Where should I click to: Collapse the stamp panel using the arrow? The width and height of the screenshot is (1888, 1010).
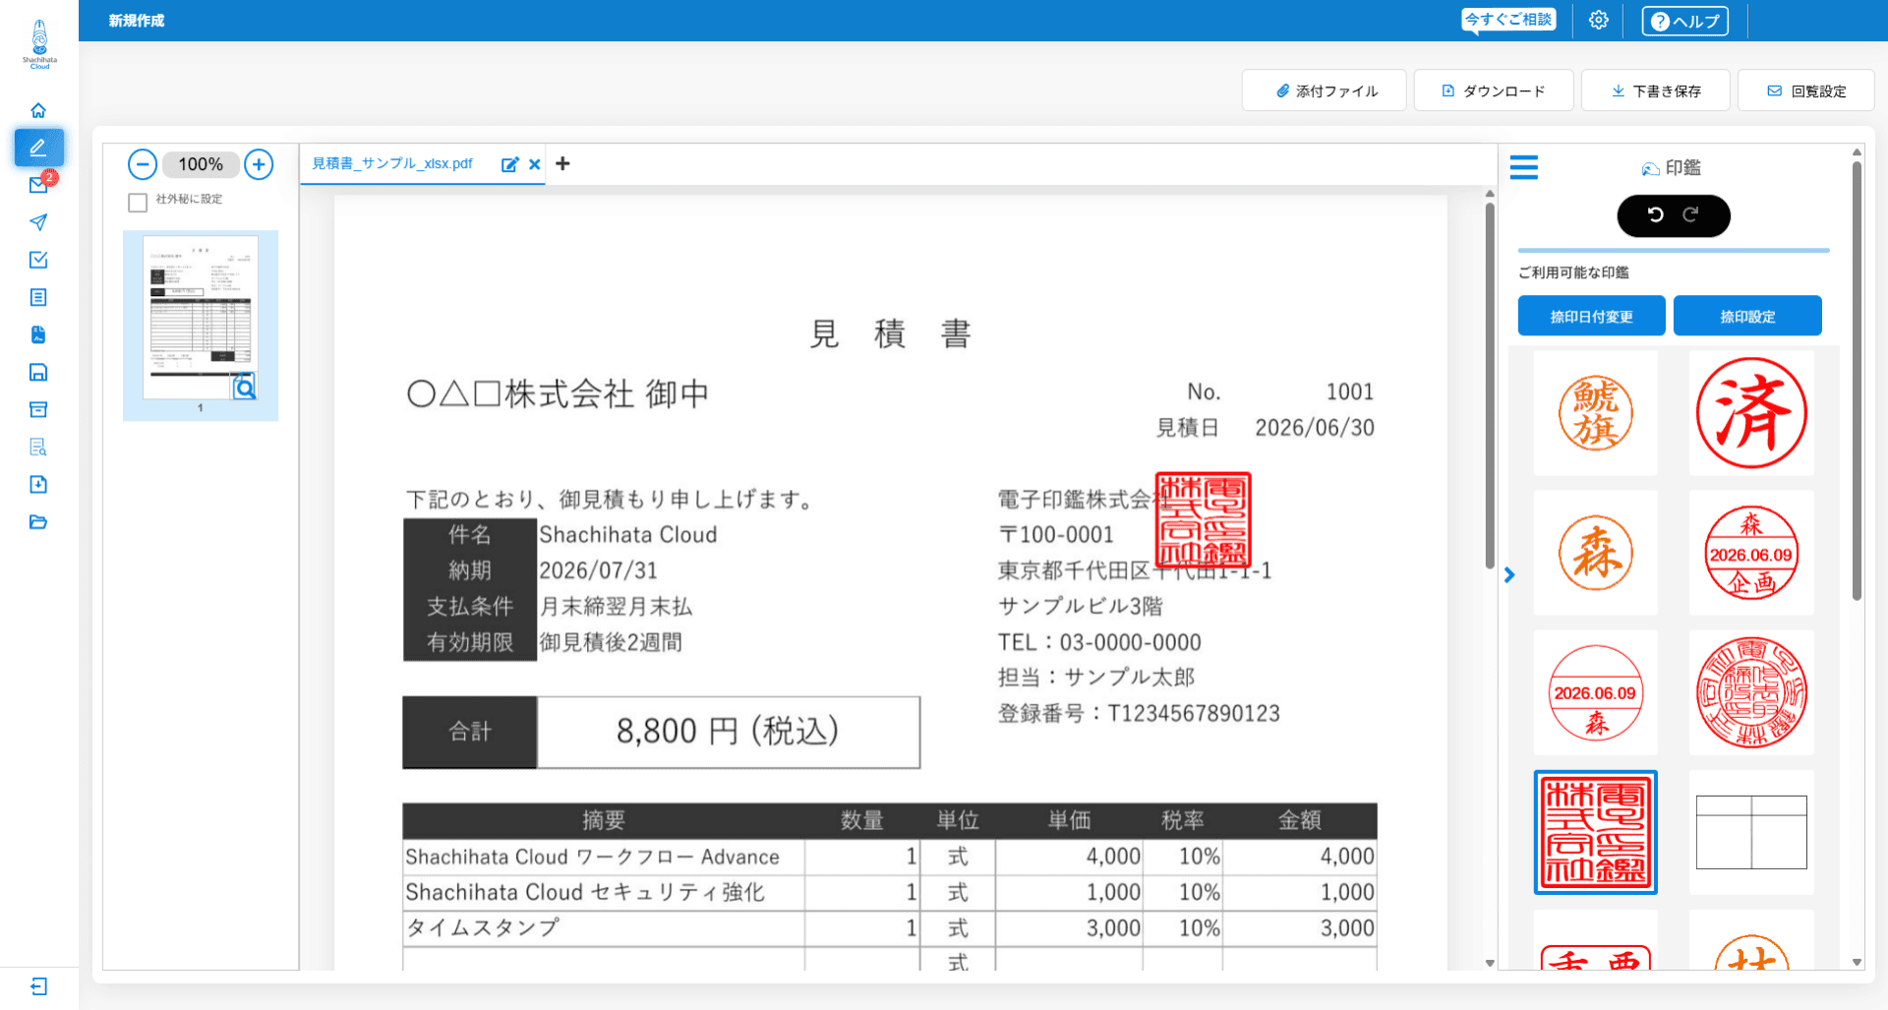pyautogui.click(x=1509, y=574)
